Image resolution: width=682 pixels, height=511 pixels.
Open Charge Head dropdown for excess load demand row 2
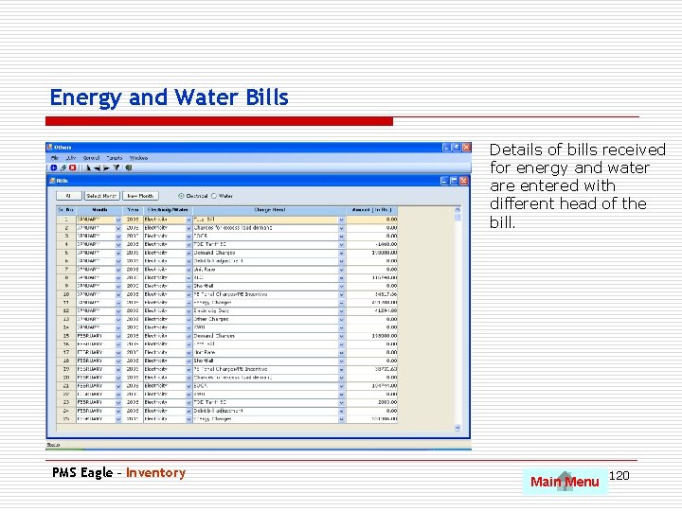(341, 228)
